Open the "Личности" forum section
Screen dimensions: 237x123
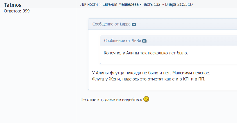(89, 5)
